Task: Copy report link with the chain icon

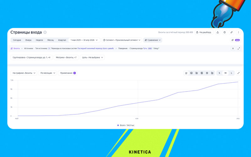Action: point(232,32)
